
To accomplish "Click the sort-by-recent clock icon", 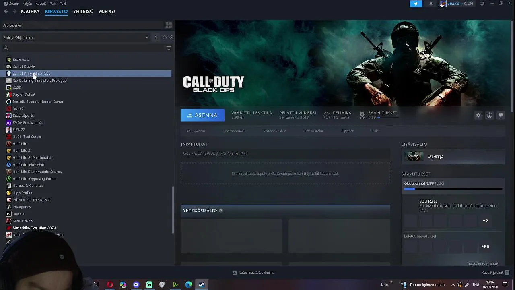I will [165, 37].
